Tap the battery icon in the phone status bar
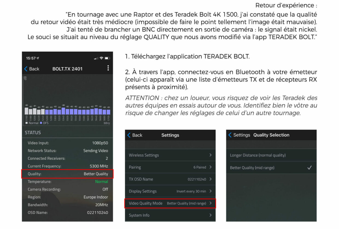339x229 pixels. point(107,58)
